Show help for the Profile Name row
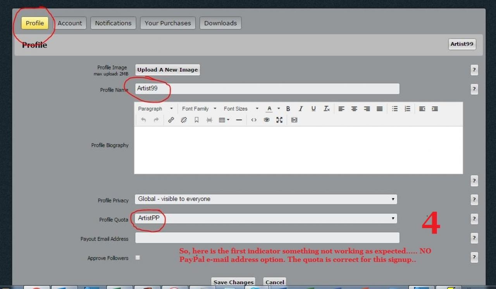Screen dimensions: 496x289 point(474,89)
